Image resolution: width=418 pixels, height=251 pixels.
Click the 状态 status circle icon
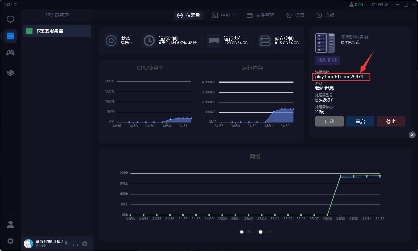point(111,41)
